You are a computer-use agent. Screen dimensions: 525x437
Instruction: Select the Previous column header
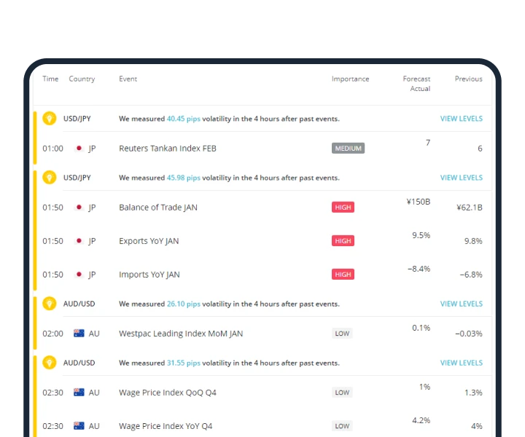pos(468,79)
